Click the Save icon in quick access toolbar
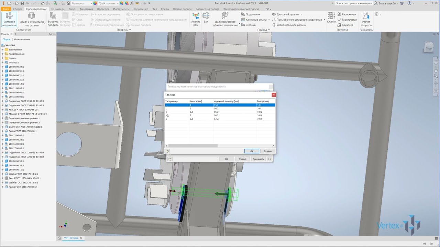Screen dimensions: 440x247 [x=22, y=3]
